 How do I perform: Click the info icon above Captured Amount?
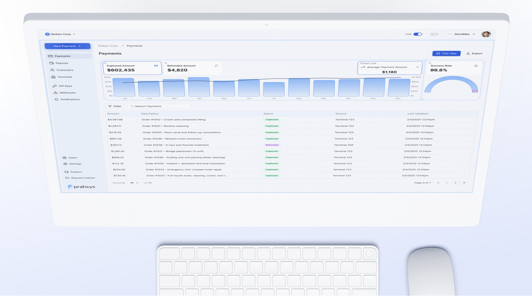[105, 63]
